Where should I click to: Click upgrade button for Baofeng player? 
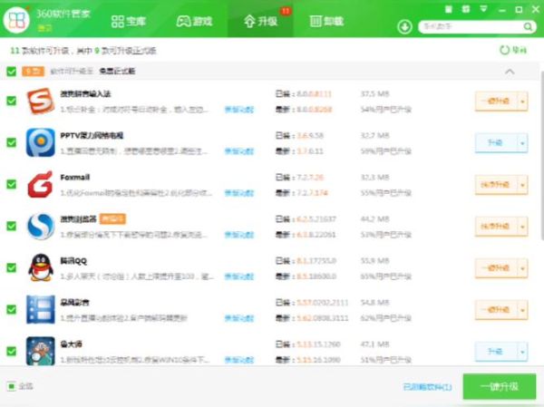coord(496,309)
